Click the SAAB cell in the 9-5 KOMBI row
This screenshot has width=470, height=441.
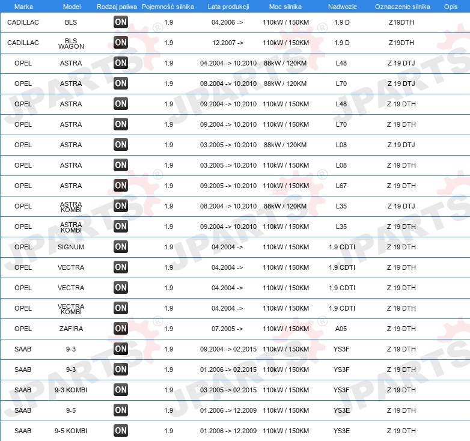tap(23, 431)
